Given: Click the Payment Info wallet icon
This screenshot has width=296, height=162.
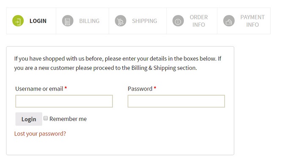Looking at the screenshot, I should 229,21.
